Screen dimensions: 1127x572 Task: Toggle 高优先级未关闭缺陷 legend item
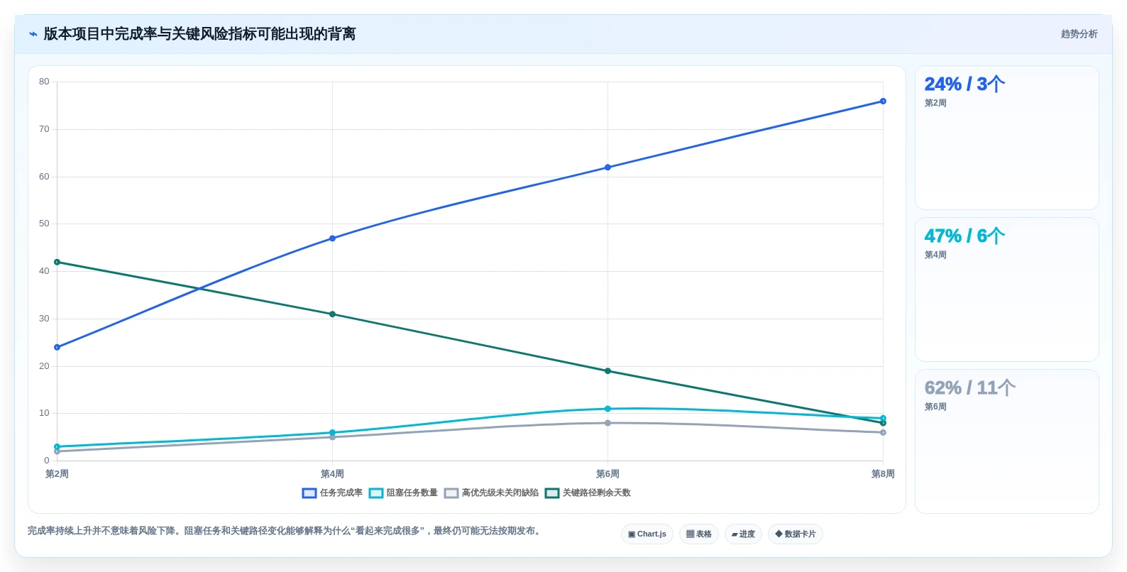point(491,493)
